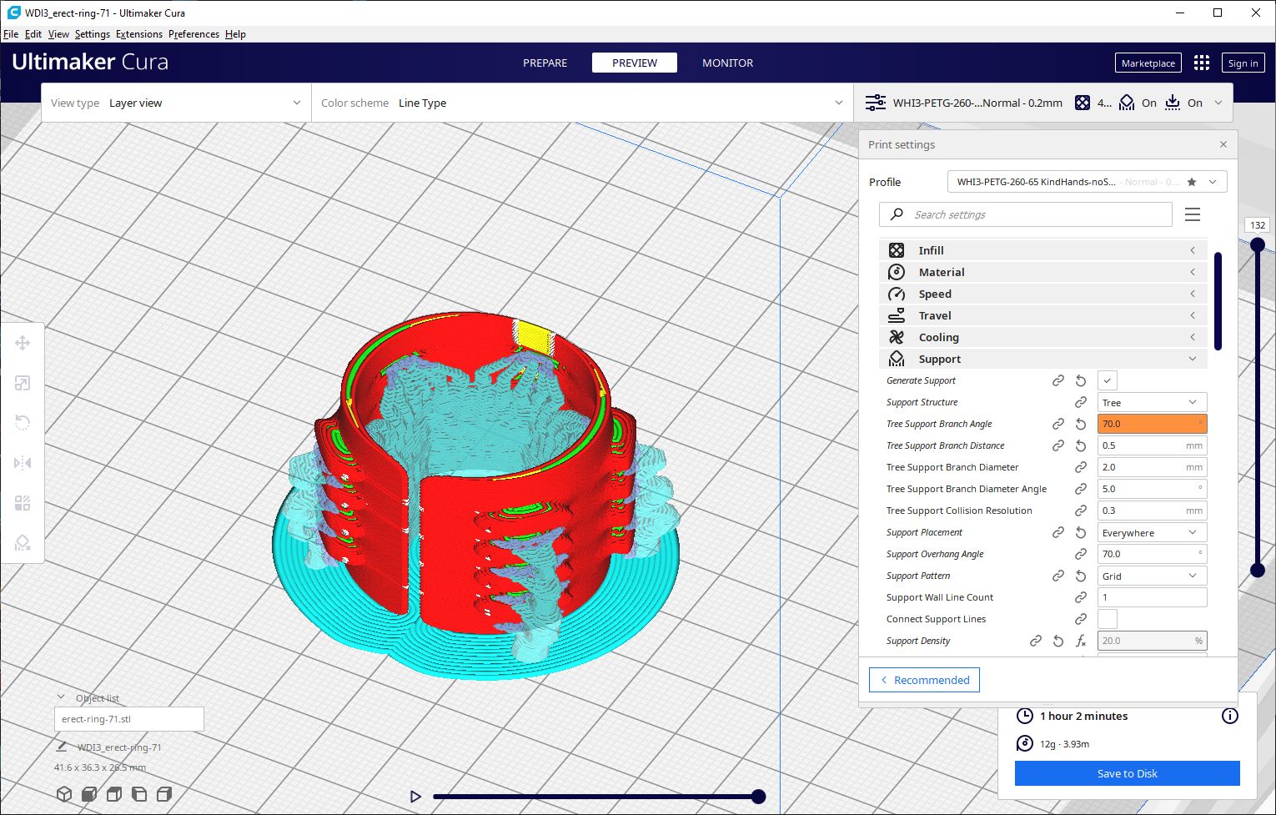This screenshot has width=1276, height=815.
Task: Play the layer simulation
Action: 415,797
